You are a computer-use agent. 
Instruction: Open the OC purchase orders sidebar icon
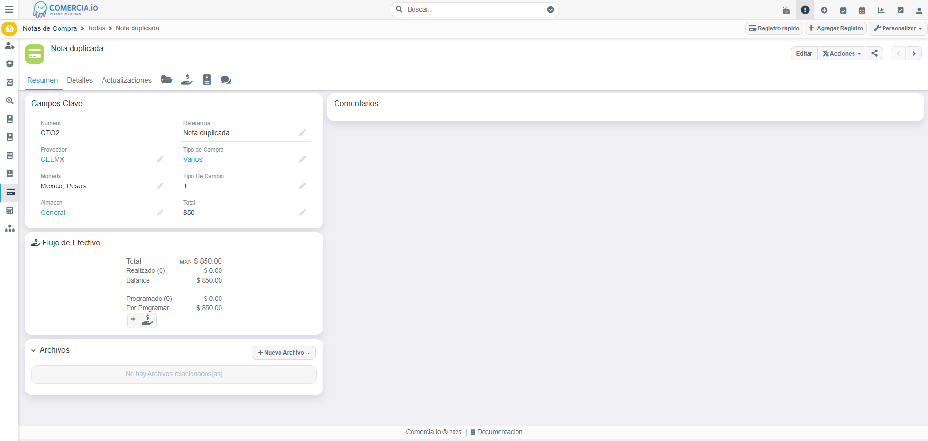tap(10, 83)
